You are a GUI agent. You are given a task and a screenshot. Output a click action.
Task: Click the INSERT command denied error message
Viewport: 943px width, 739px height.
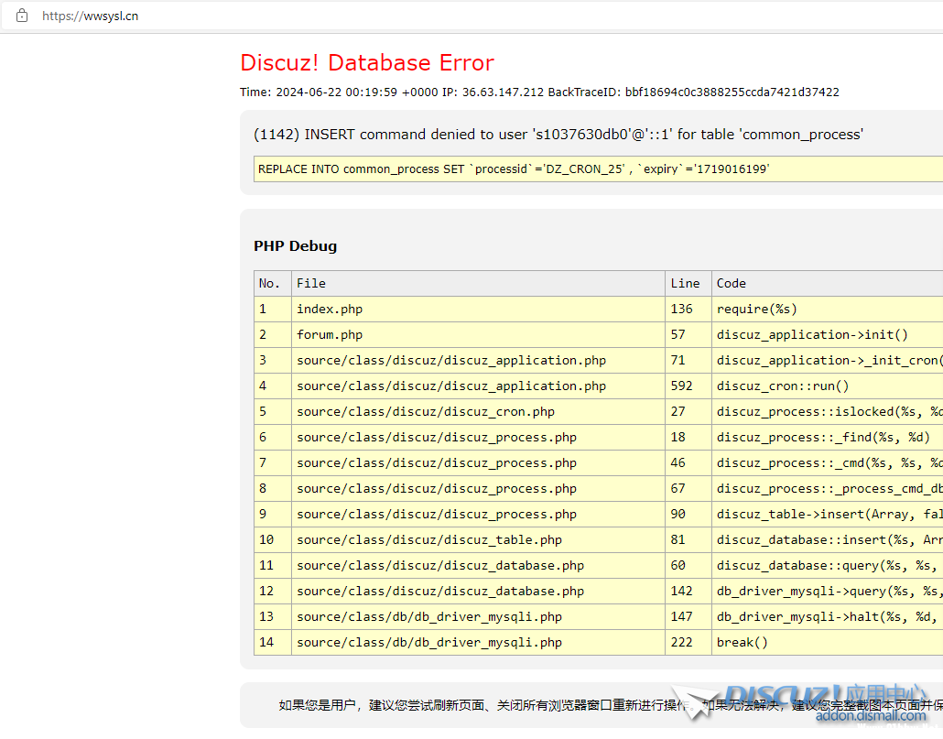[x=558, y=135]
